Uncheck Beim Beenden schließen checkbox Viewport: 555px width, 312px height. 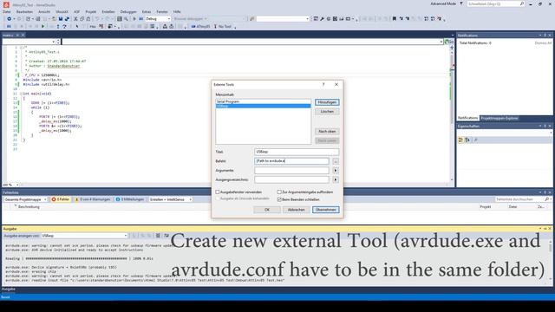(279, 199)
